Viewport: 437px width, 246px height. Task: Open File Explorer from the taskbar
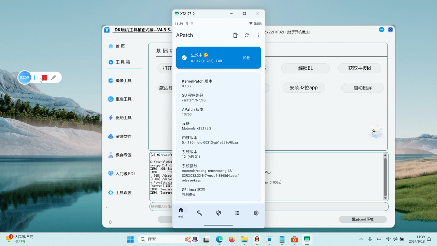pyautogui.click(x=244, y=239)
